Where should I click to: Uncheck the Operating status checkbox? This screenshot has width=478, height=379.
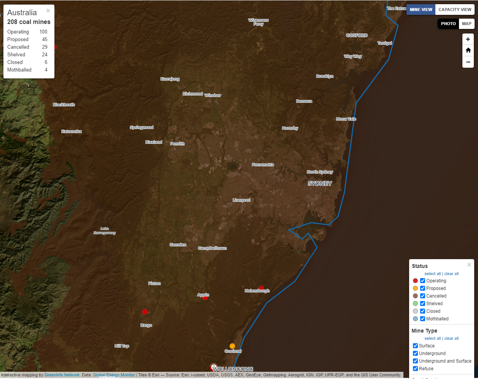[422, 281]
